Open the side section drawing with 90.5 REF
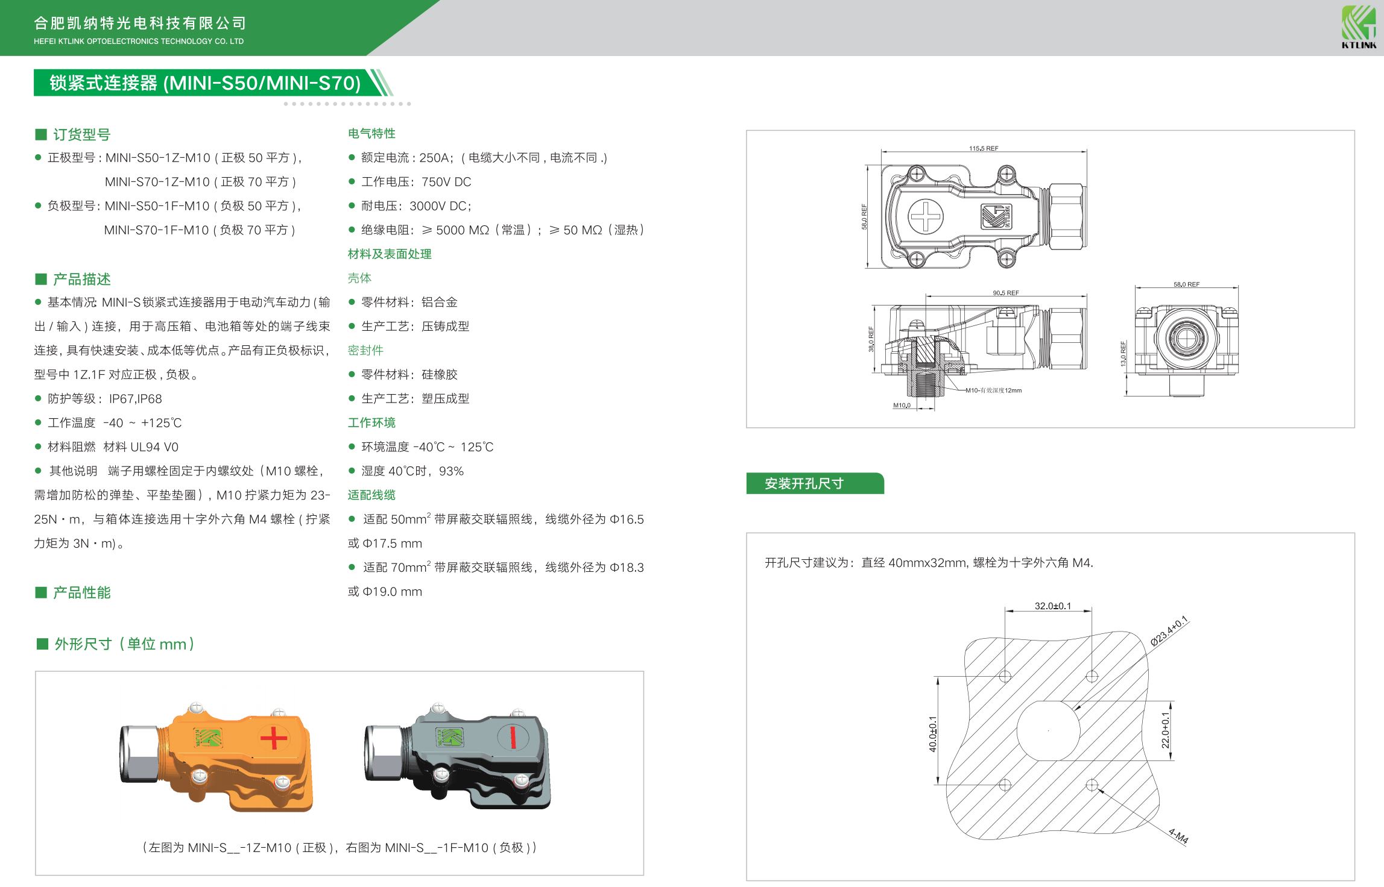This screenshot has width=1384, height=887. click(977, 349)
